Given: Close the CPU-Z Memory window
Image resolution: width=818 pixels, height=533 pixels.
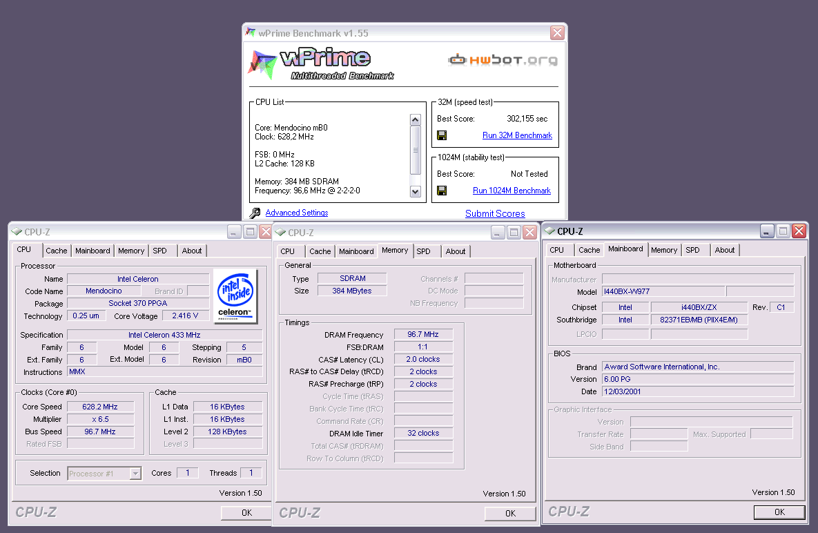Looking at the screenshot, I should point(530,233).
